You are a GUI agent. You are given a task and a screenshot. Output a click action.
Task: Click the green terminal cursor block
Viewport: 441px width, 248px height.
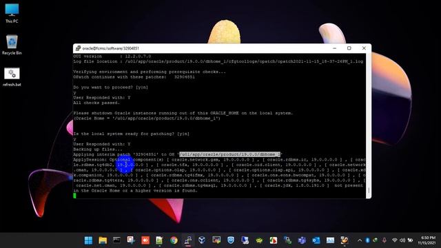coord(74,196)
